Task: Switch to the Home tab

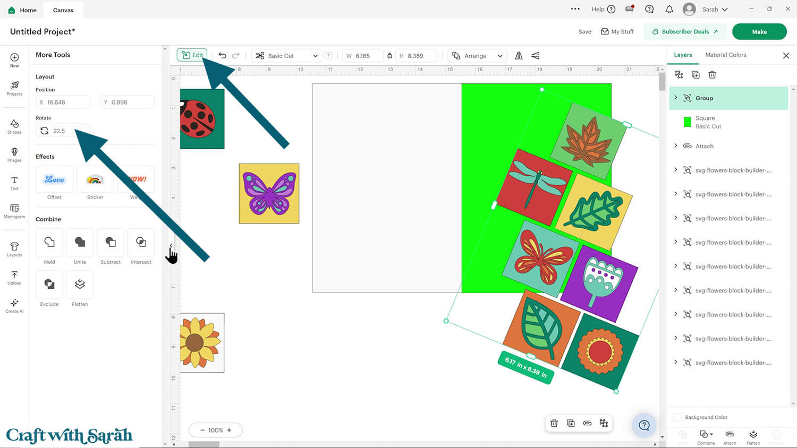Action: pyautogui.click(x=22, y=10)
